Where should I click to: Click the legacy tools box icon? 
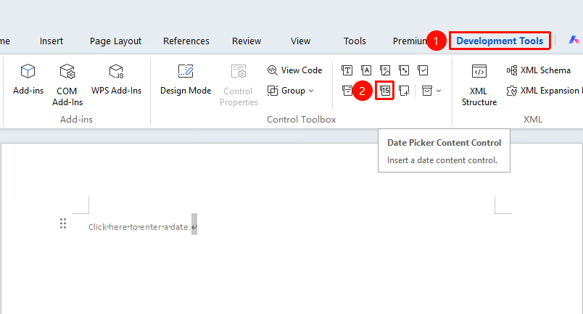(427, 91)
